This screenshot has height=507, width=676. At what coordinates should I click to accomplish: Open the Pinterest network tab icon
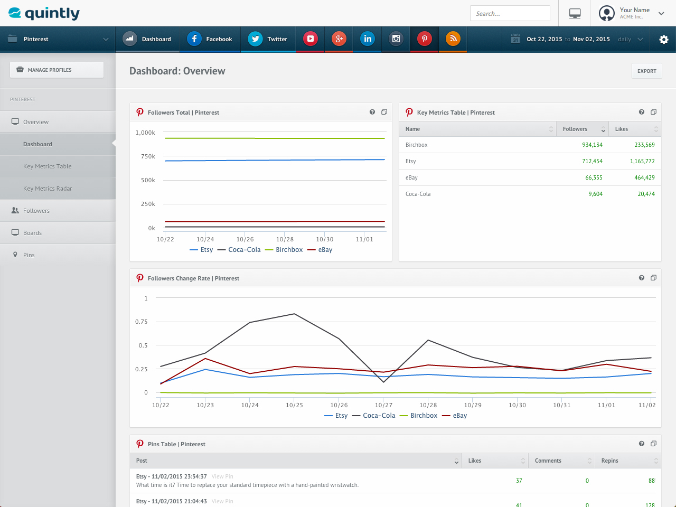coord(425,39)
